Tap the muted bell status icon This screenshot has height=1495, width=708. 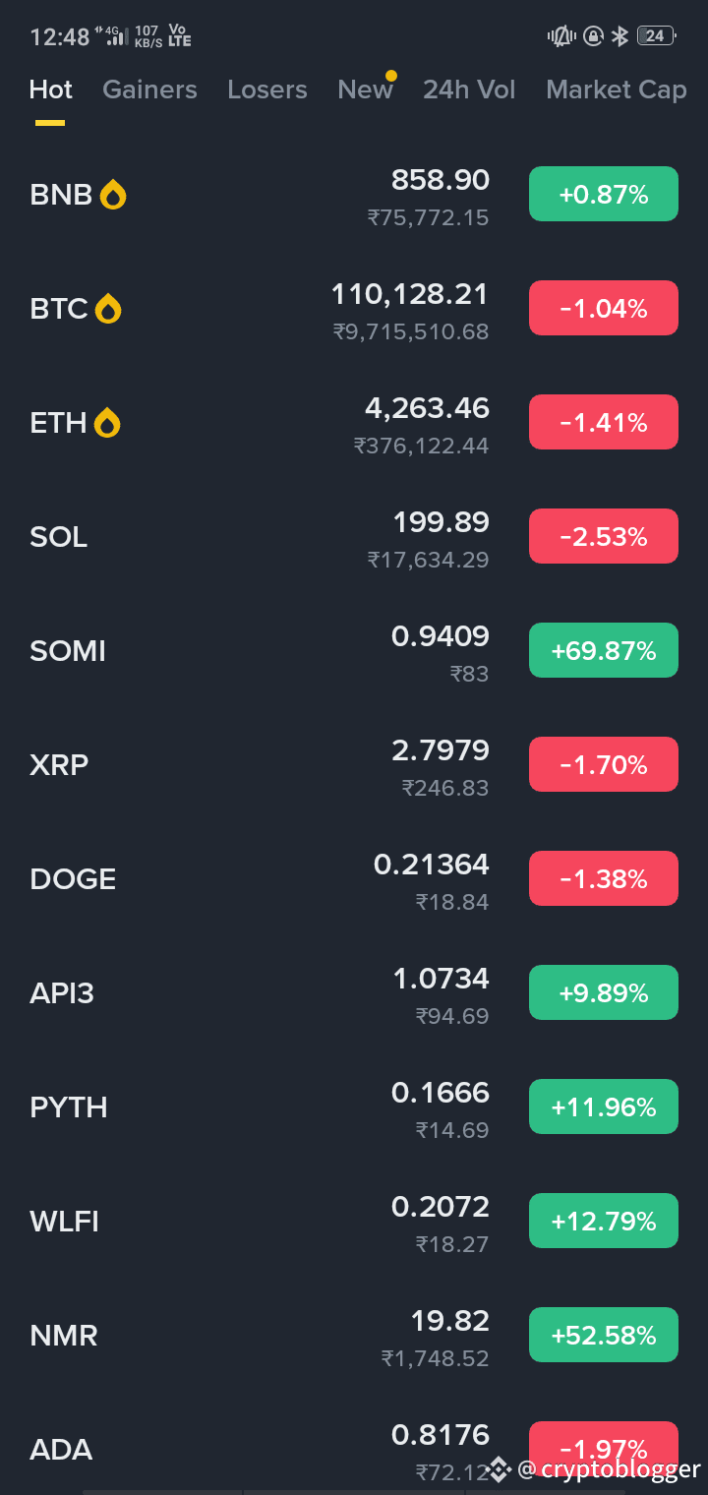pyautogui.click(x=561, y=36)
